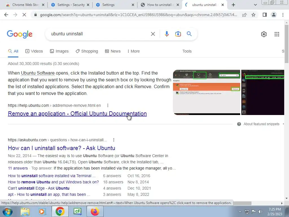Click the vertical page scrollbar thumb
The image size is (289, 217).
tap(286, 44)
